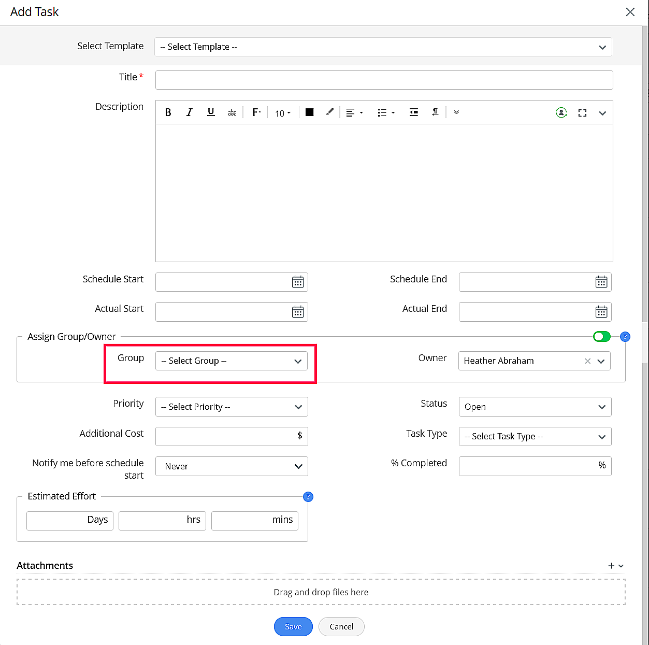Viewport: 649px width, 645px height.
Task: Open the font color swatch in the editor
Action: coord(309,112)
